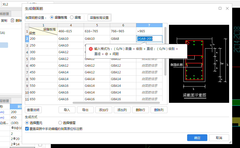Viewport: 240px width, 148px height.
Task: Click the empty 侧面筋信息 cell in row 600
Action: click(149, 92)
